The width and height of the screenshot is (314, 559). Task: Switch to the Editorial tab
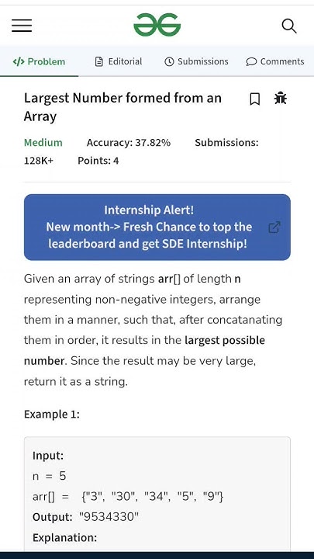tap(119, 61)
